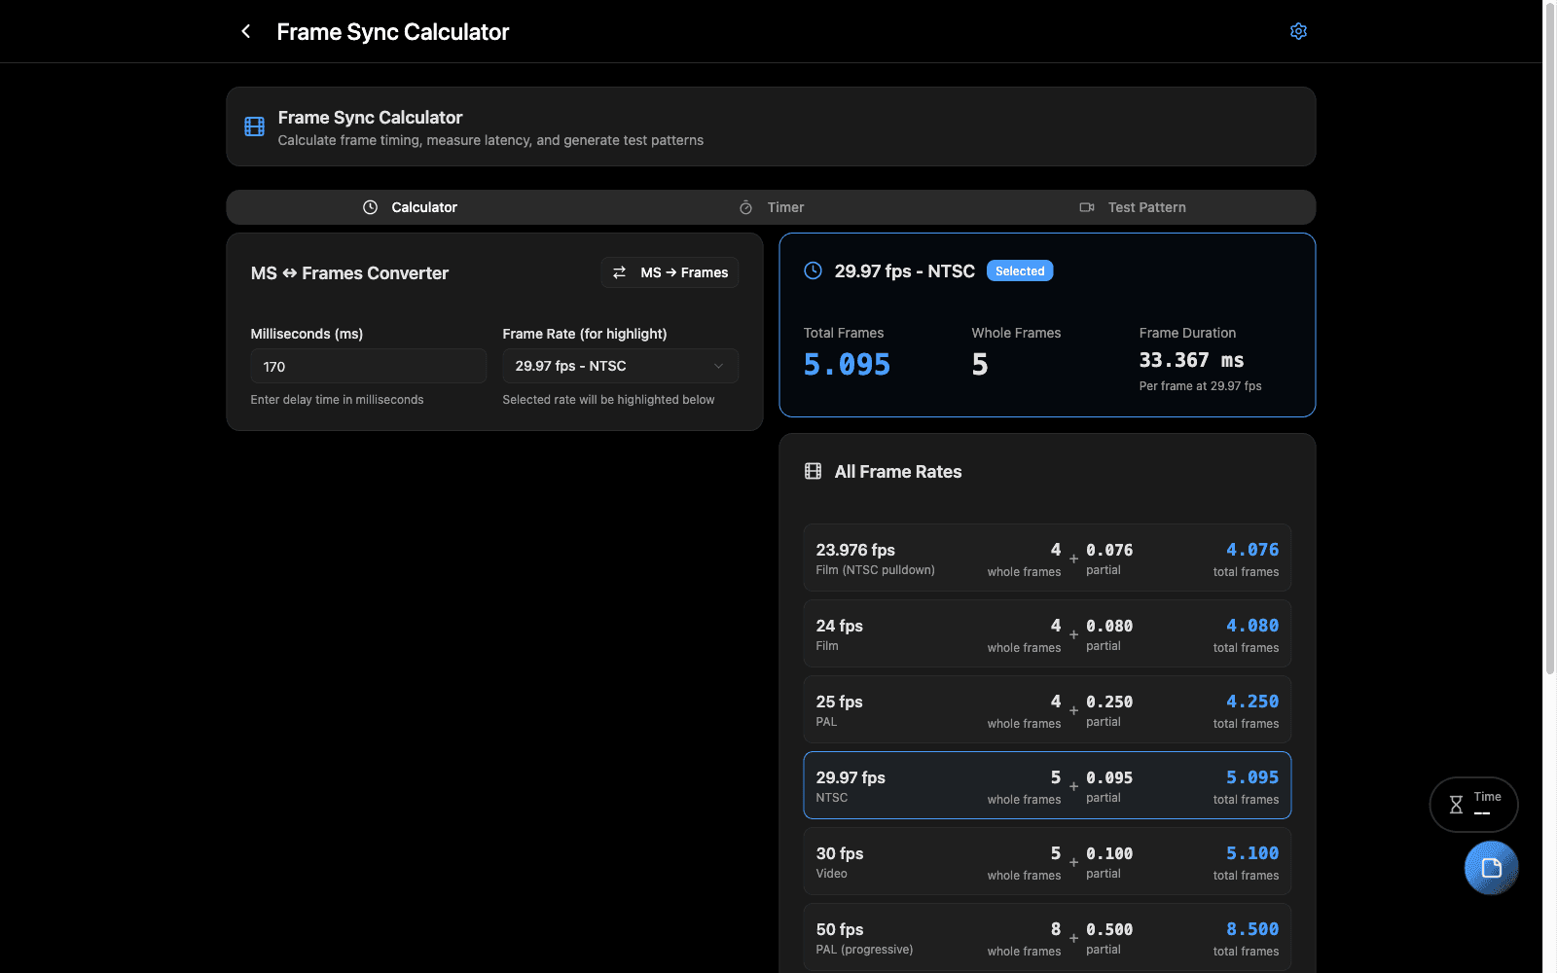Click the Frame Duration 33.367 ms value
1557x973 pixels.
tap(1191, 360)
